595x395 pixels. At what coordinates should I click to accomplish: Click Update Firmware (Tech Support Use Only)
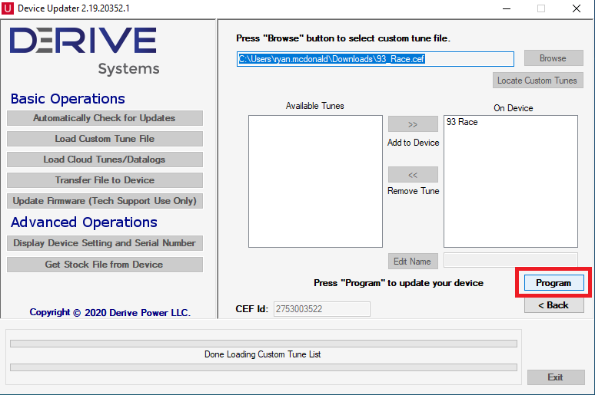coord(105,201)
